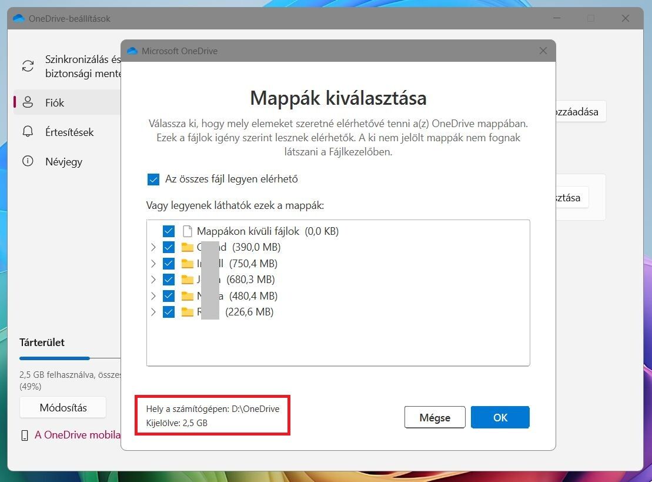Click OneDrive cloud icon in settings title bar

[18, 18]
